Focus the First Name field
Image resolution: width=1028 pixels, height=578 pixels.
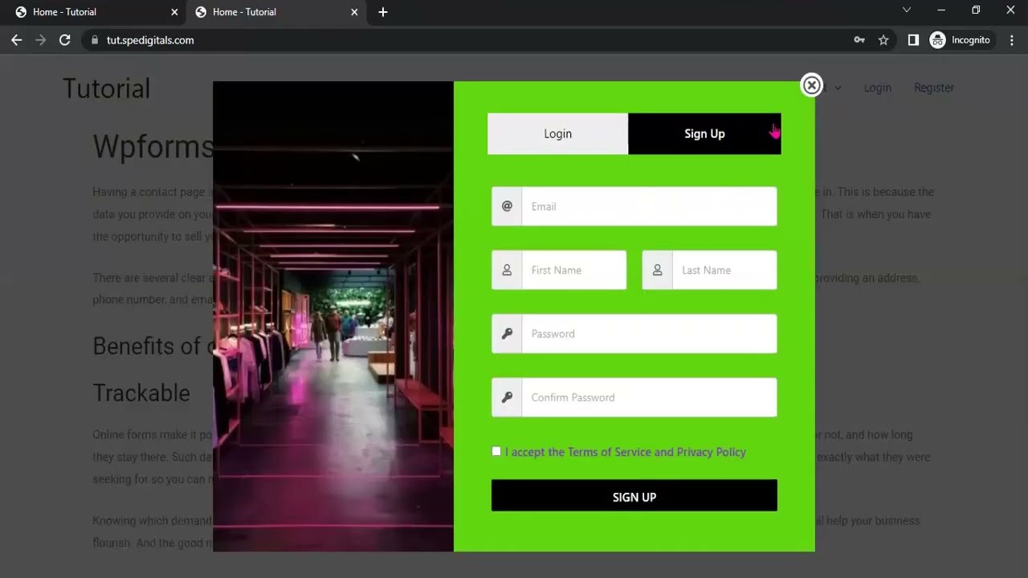pyautogui.click(x=573, y=271)
